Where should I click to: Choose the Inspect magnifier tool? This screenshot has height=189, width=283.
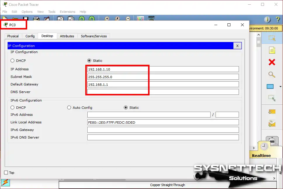coord(272,74)
